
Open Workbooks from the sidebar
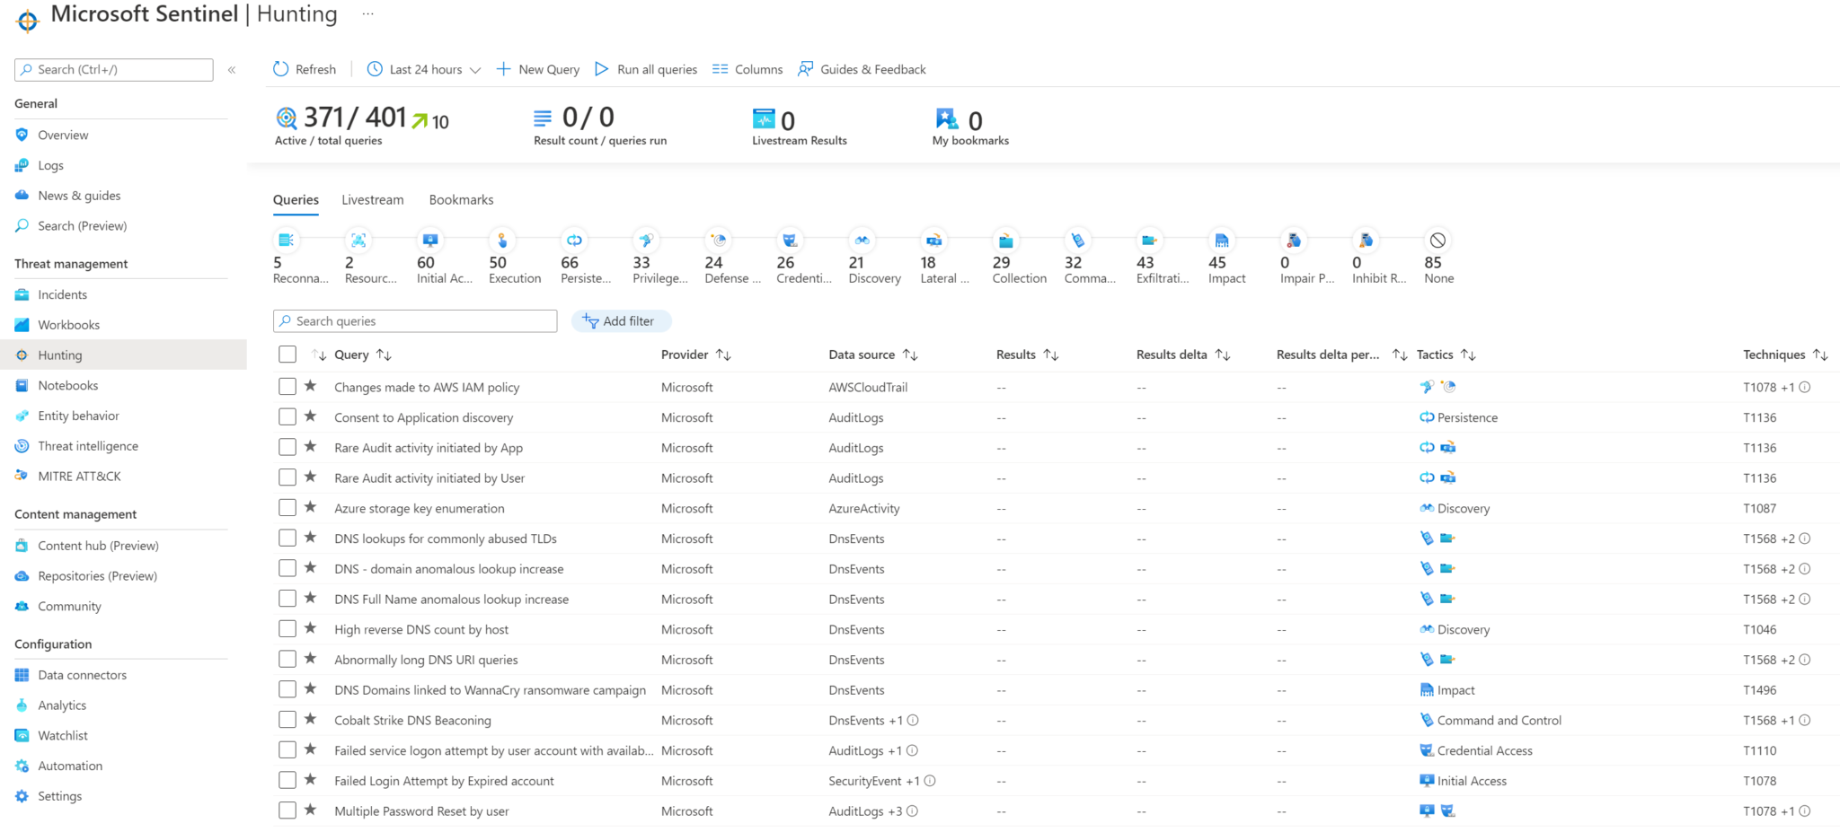pos(67,324)
